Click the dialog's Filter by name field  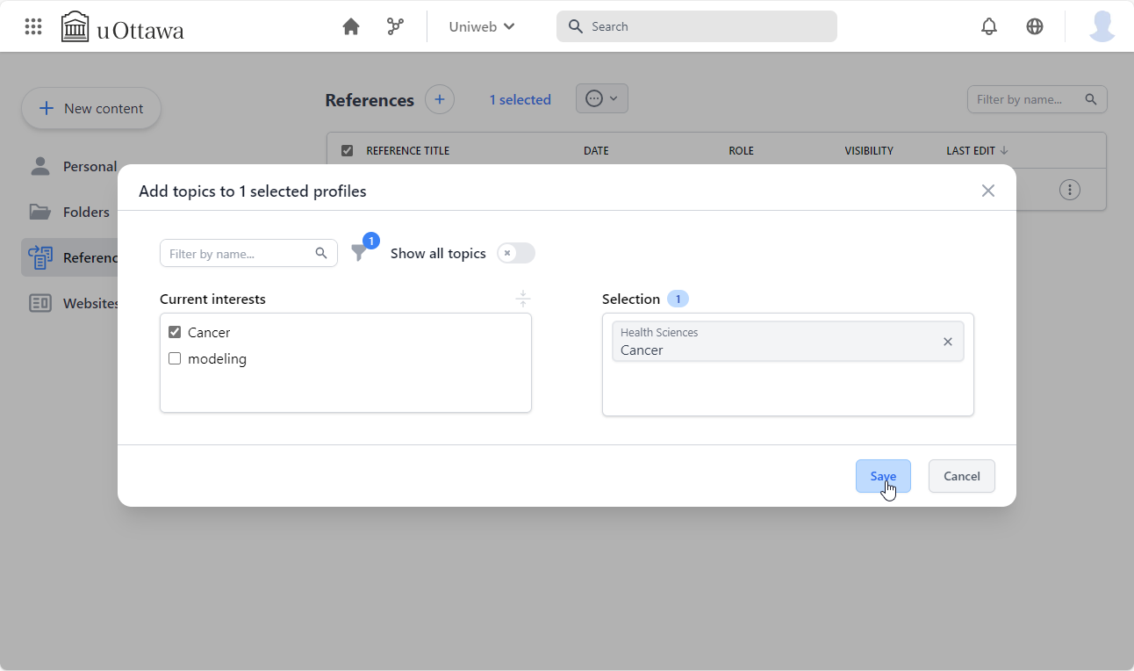(248, 253)
